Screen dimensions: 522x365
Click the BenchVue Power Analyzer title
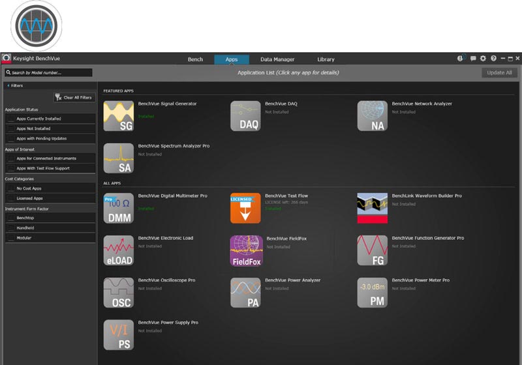coord(292,280)
